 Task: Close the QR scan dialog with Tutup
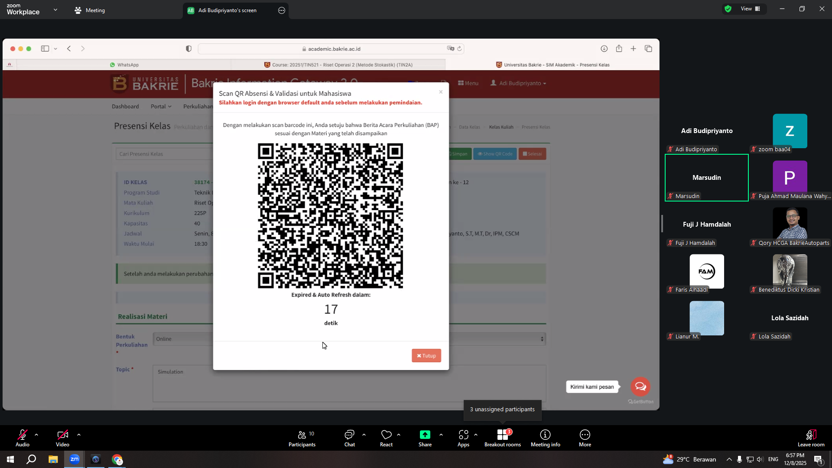(426, 356)
